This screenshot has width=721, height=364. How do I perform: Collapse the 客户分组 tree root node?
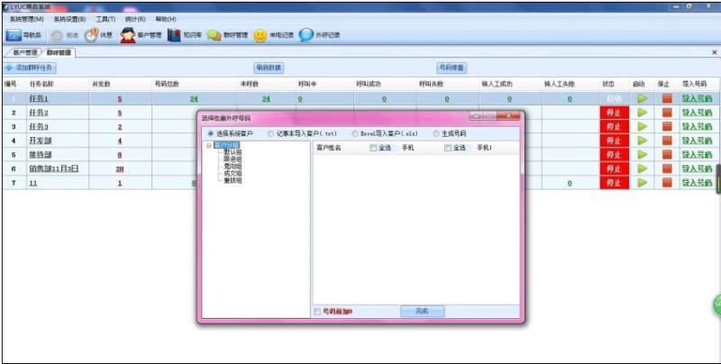209,144
